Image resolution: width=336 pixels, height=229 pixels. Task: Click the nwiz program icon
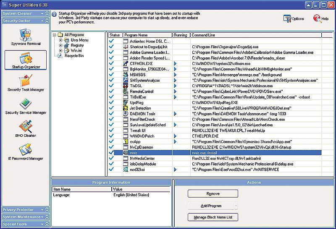pyautogui.click(x=126, y=153)
